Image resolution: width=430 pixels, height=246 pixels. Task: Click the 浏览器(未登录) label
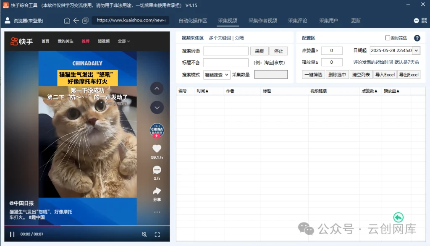click(29, 21)
